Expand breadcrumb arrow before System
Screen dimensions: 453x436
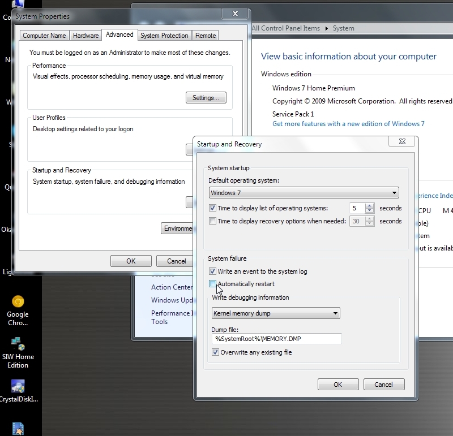click(327, 28)
